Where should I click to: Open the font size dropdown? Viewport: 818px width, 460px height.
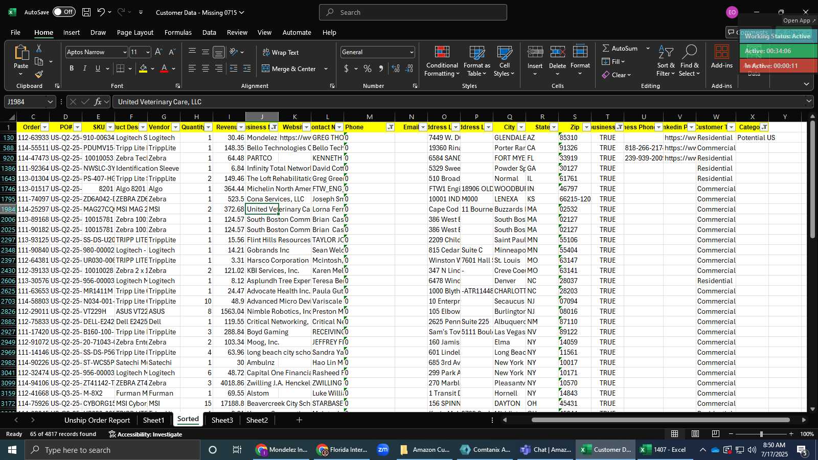[148, 52]
